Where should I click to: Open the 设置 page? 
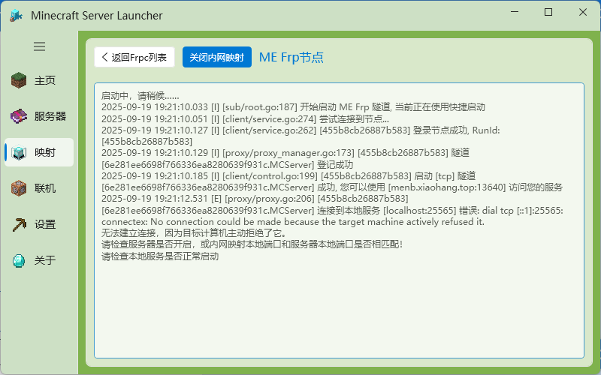39,224
